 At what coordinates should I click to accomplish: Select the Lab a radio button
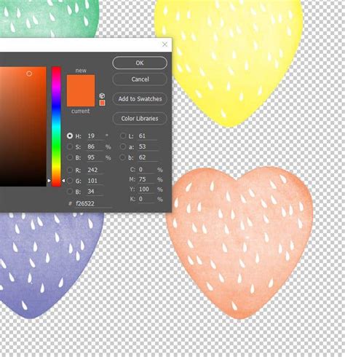(x=123, y=146)
